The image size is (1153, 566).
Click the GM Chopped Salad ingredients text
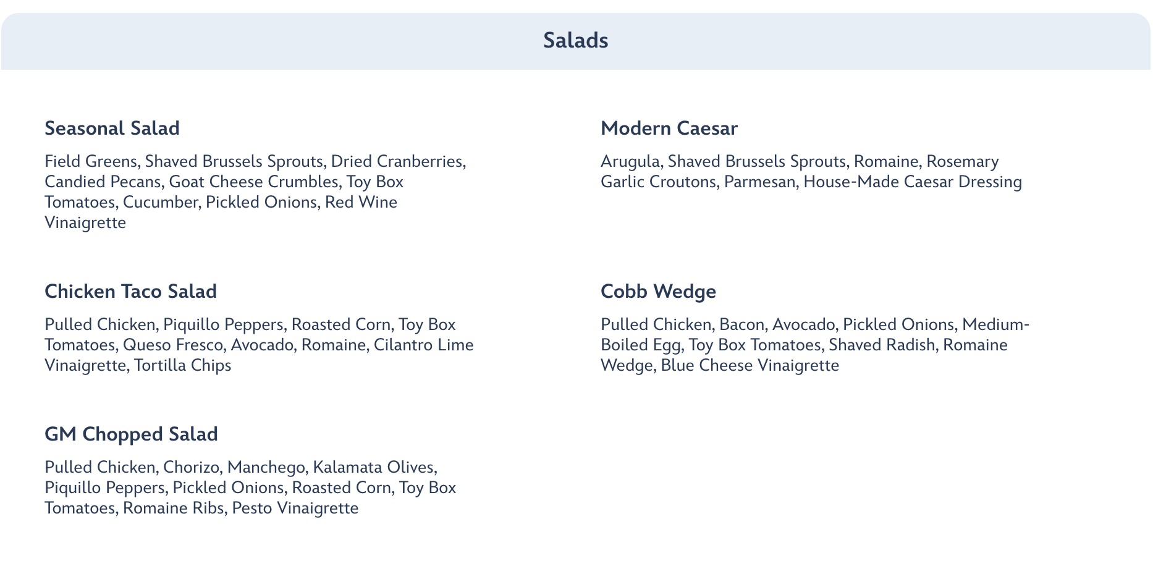tap(250, 488)
